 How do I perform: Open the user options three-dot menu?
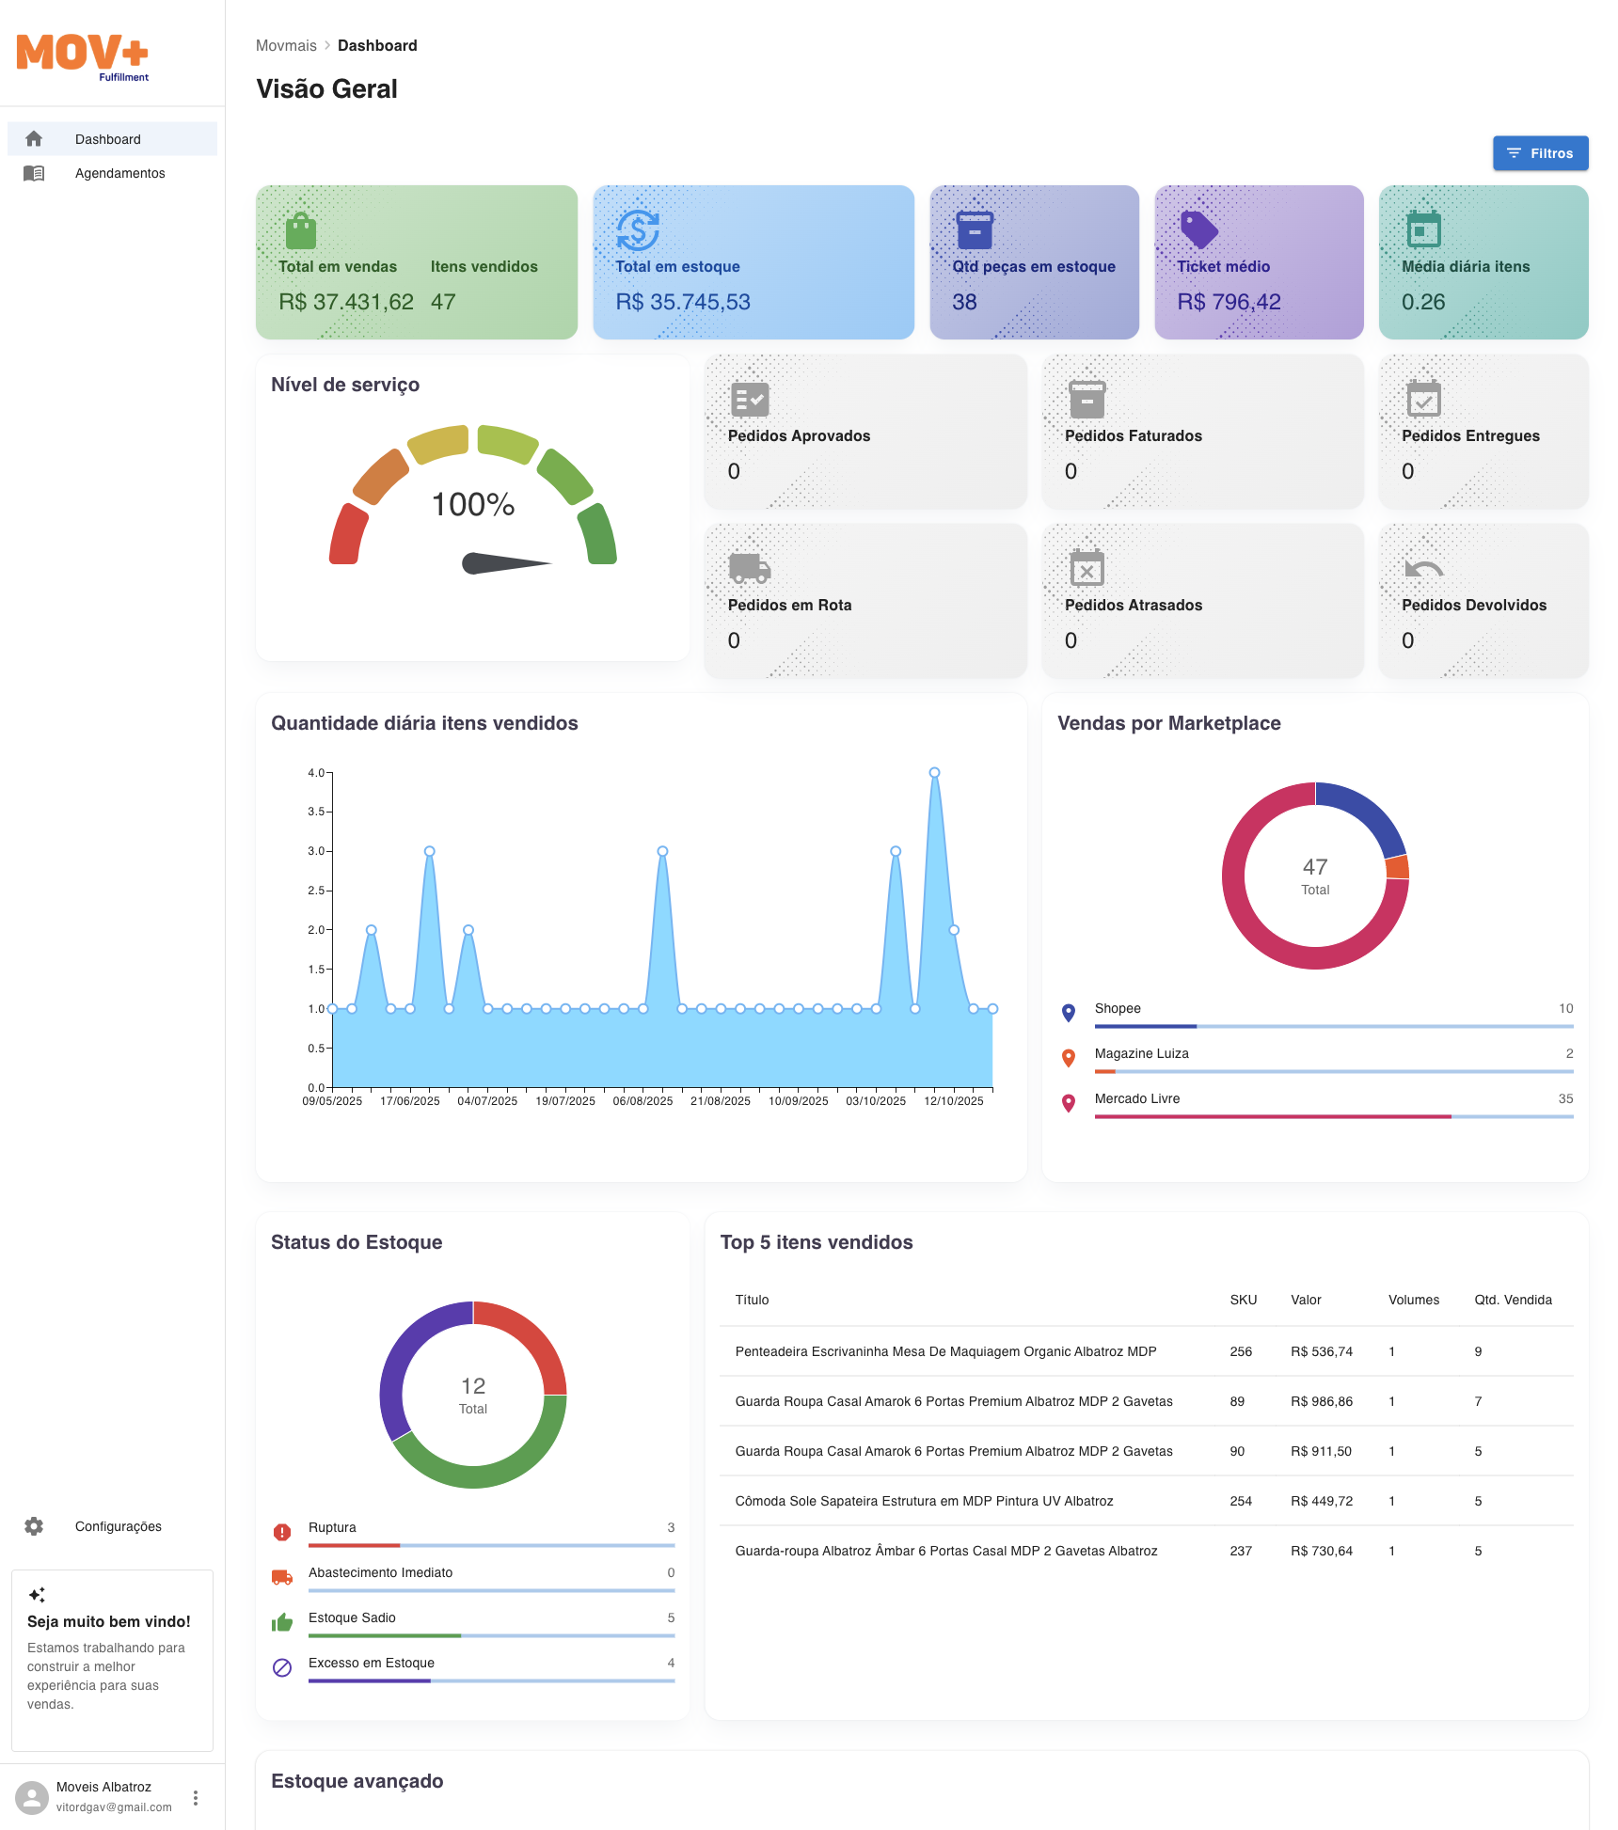point(196,1798)
